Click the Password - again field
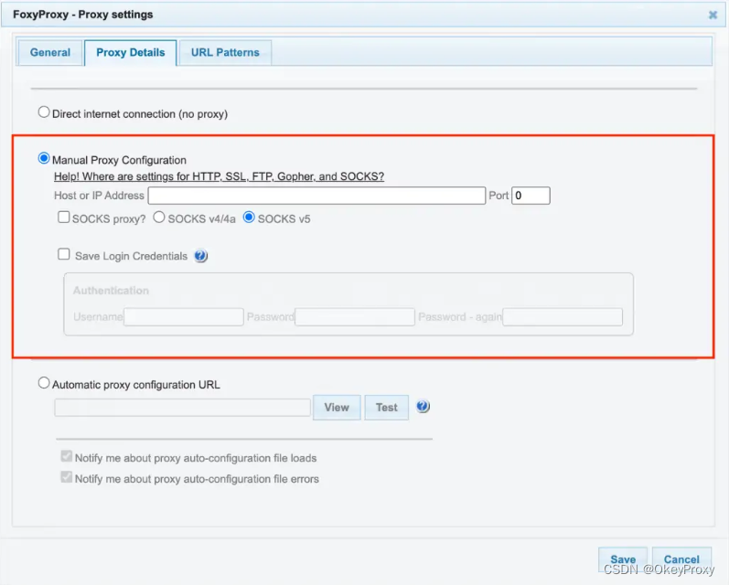This screenshot has width=729, height=585. pyautogui.click(x=563, y=317)
